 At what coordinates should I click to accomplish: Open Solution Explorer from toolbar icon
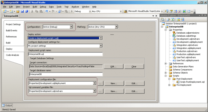[167, 11]
